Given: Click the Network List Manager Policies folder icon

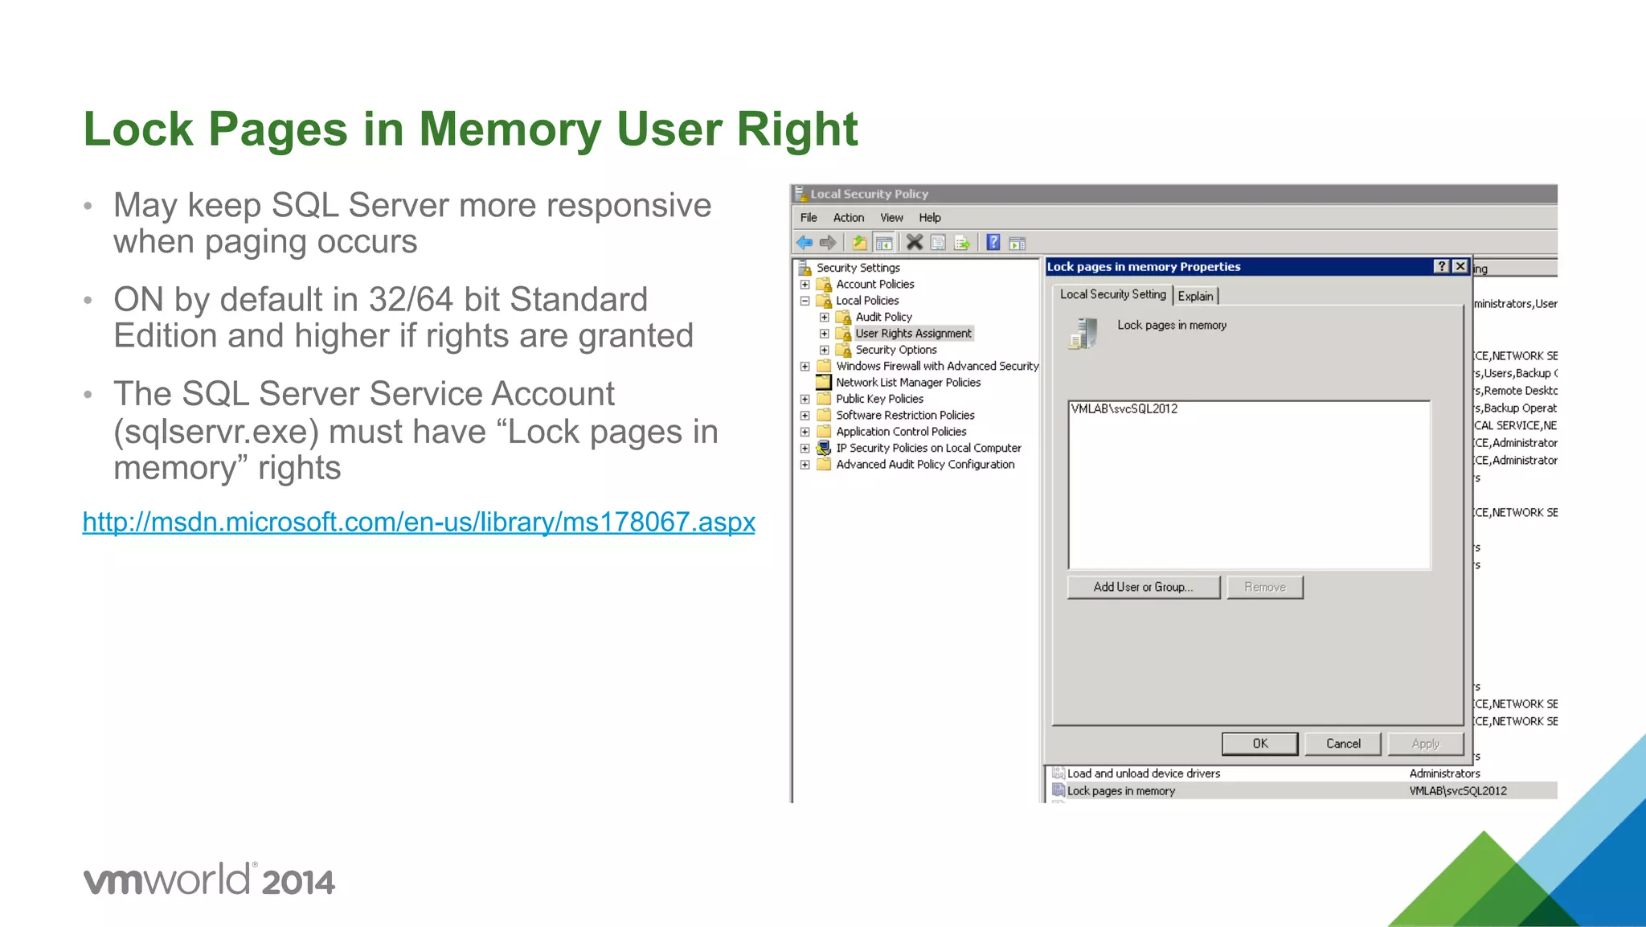Looking at the screenshot, I should 824,382.
